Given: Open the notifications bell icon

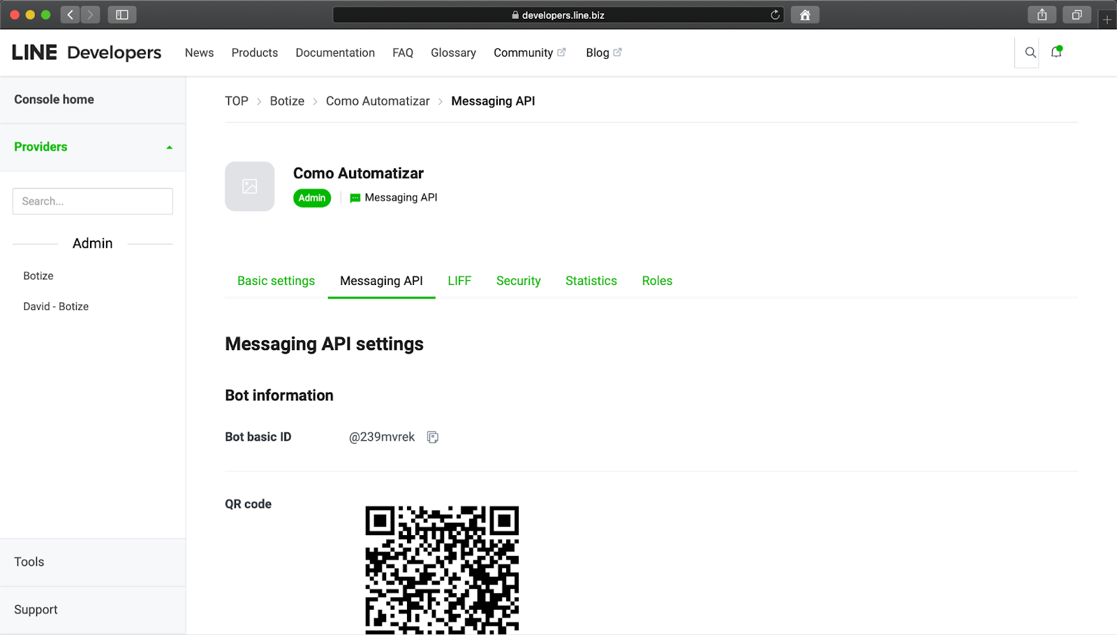Looking at the screenshot, I should tap(1056, 52).
